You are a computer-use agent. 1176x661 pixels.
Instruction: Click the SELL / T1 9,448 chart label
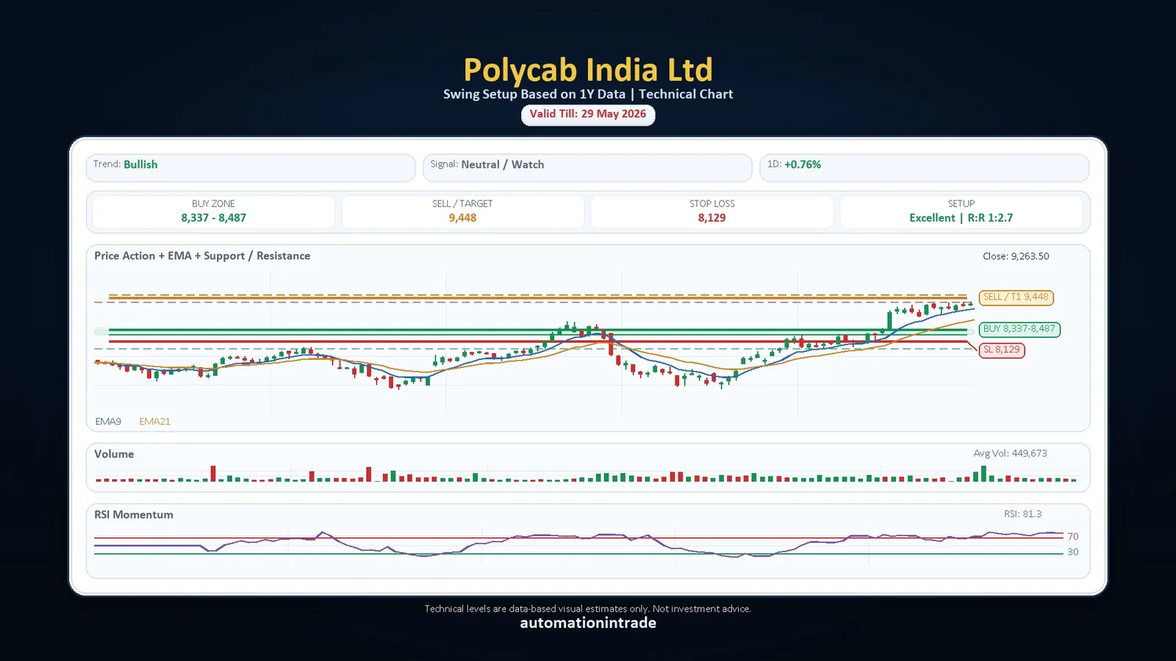coord(1017,297)
